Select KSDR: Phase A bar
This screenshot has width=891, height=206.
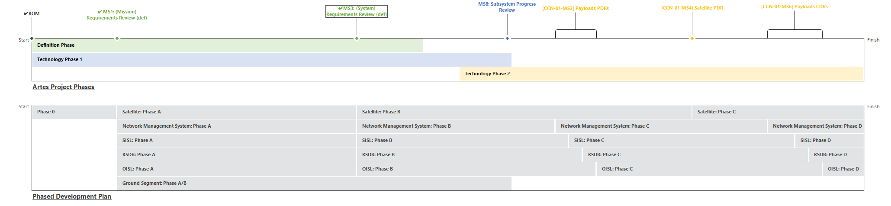236,155
